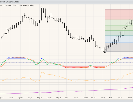Click the Jul 20 date label
The image size is (133, 102).
pos(130,98)
